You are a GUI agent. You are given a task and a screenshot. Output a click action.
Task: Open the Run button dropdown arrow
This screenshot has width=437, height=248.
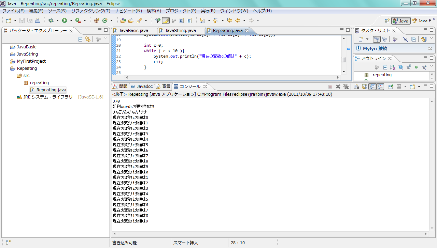[71, 21]
